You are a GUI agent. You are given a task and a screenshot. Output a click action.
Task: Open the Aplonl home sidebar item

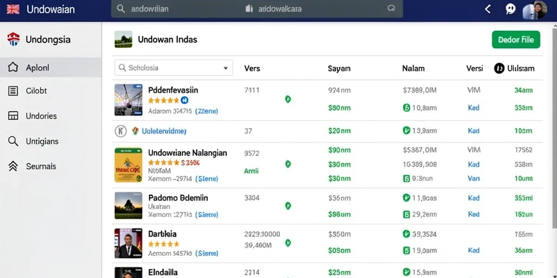tap(51, 67)
